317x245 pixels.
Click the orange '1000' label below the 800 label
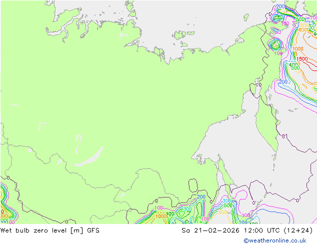click(x=298, y=48)
